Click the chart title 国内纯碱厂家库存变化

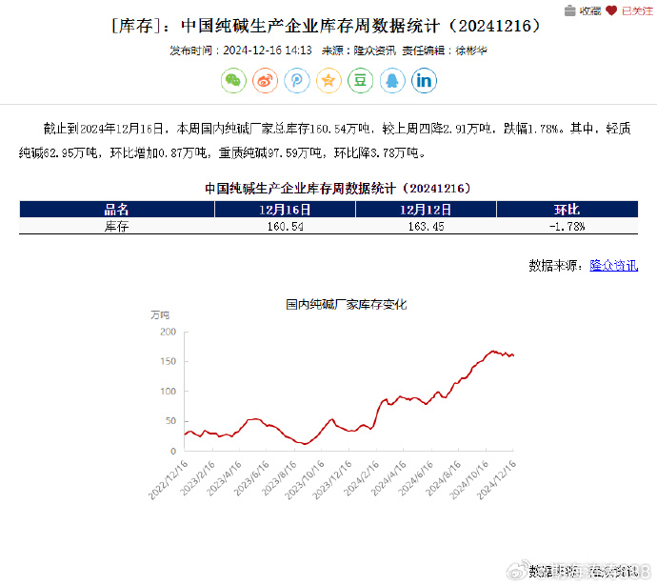point(346,304)
